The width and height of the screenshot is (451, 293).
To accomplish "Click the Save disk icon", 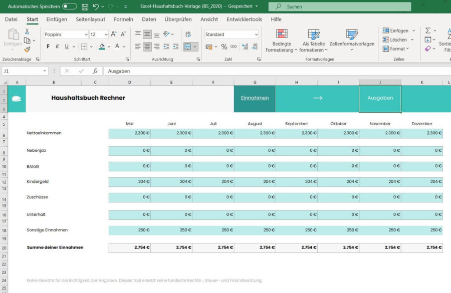I will coord(85,7).
